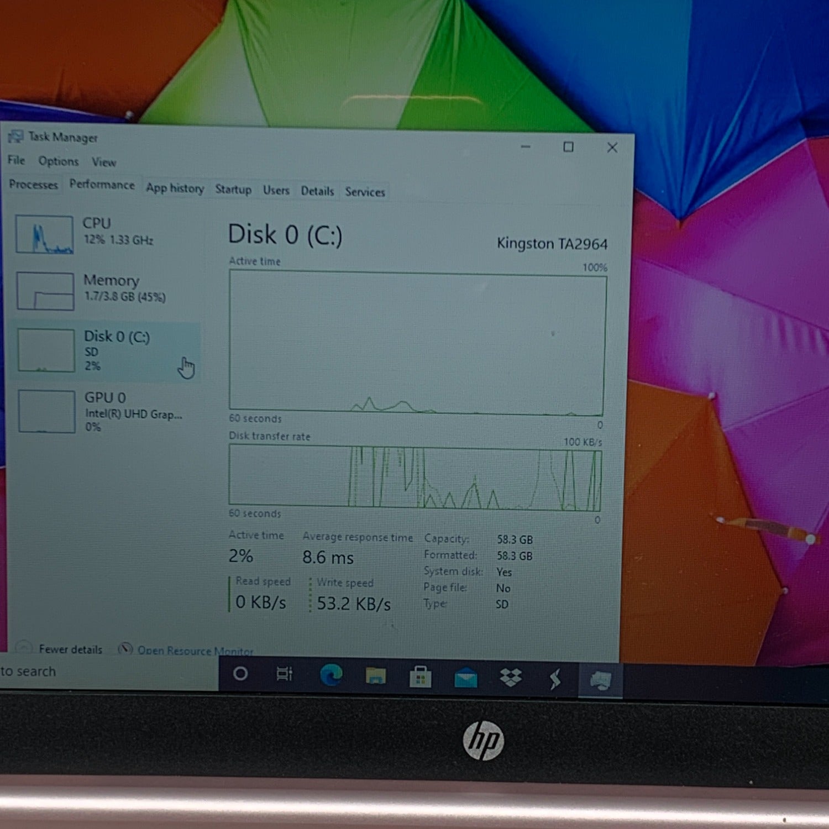Click the Task Manager taskbar icon
Viewport: 829px width, 829px height.
600,680
